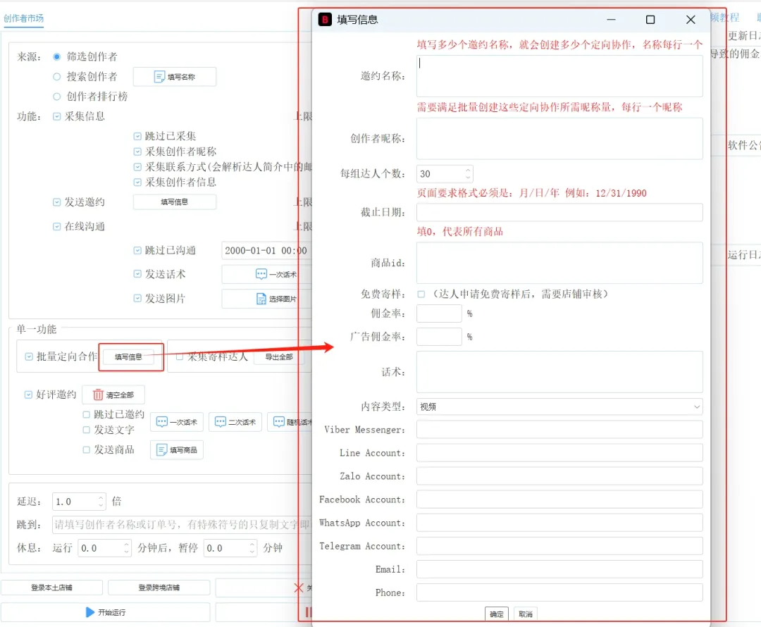Toggle the 采集创作者昵称 checkbox
Screen dimensions: 761x627
137,152
